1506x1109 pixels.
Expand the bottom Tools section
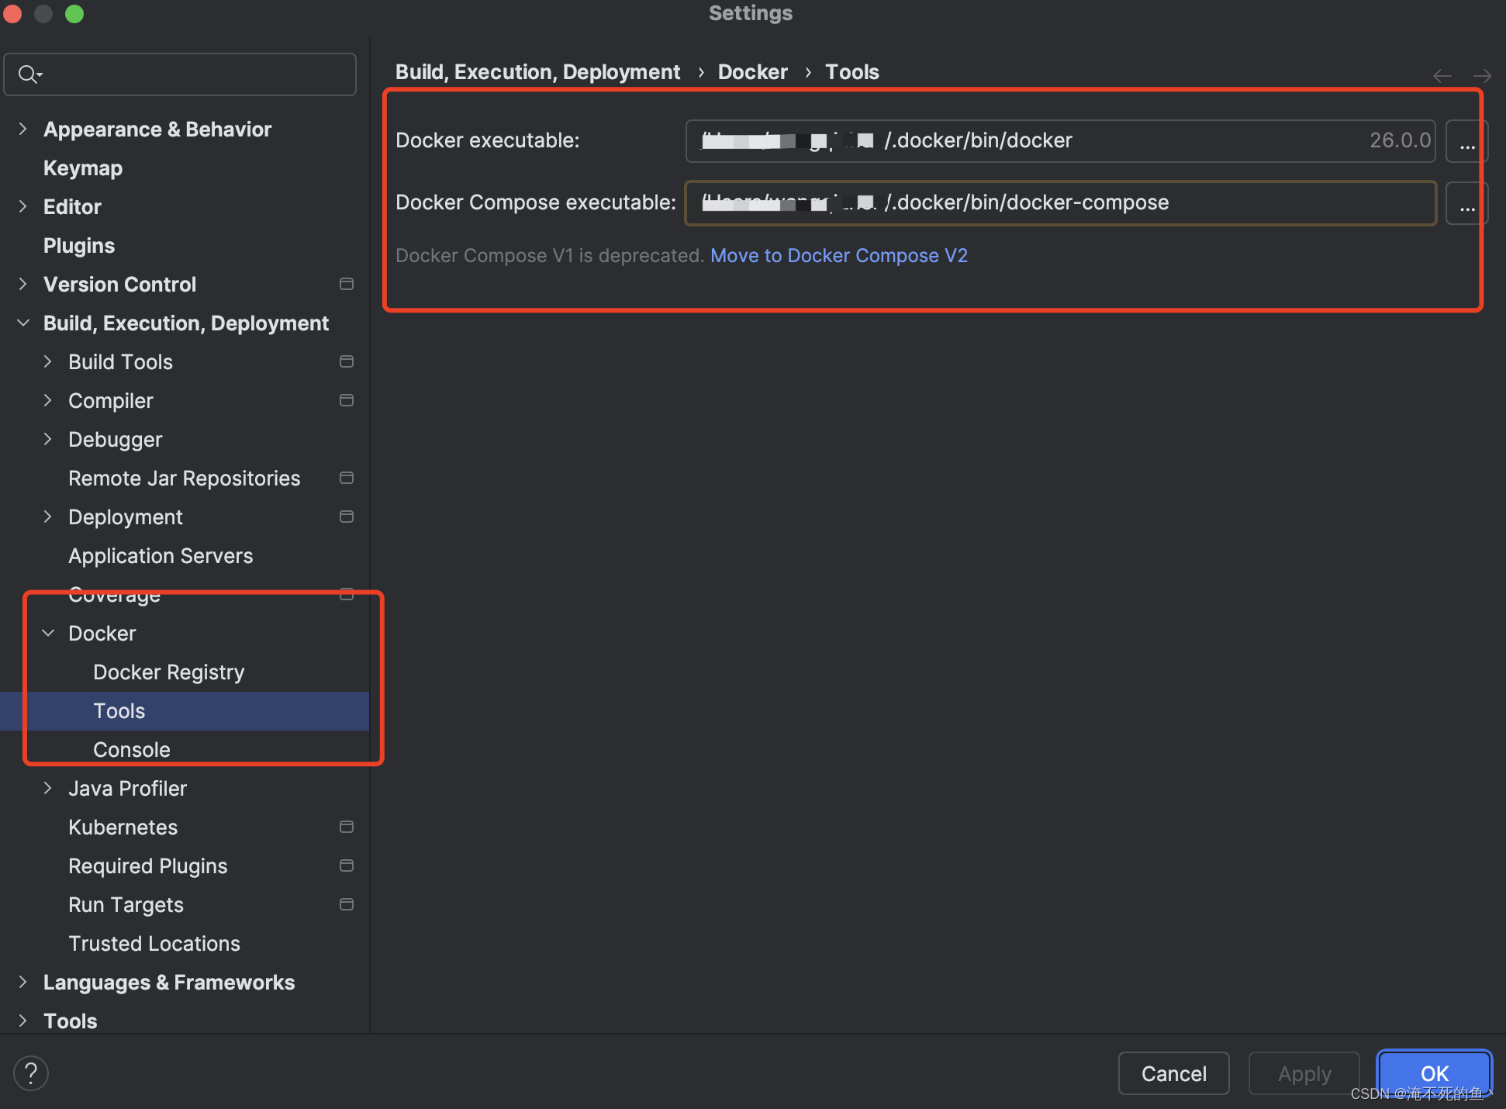click(x=23, y=1021)
